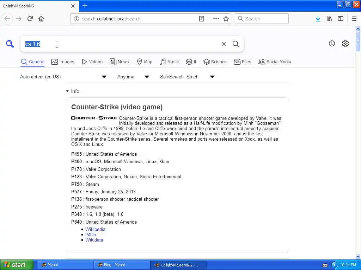361x270 pixels.
Task: Close the CollabVM SearXNG tab
Action: (x=73, y=6)
